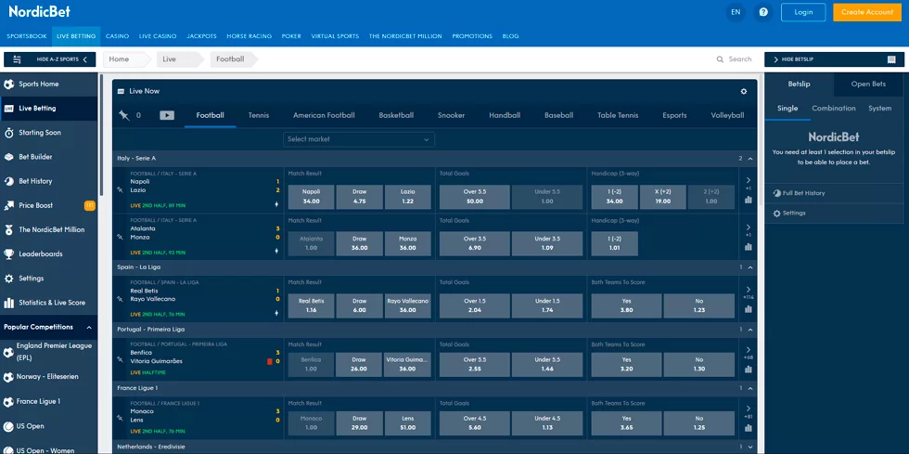Open Horse Racing in top navigation
Viewport: 909px width, 454px height.
coord(250,36)
